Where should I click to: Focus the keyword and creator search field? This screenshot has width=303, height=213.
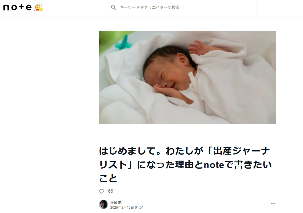[x=182, y=7]
